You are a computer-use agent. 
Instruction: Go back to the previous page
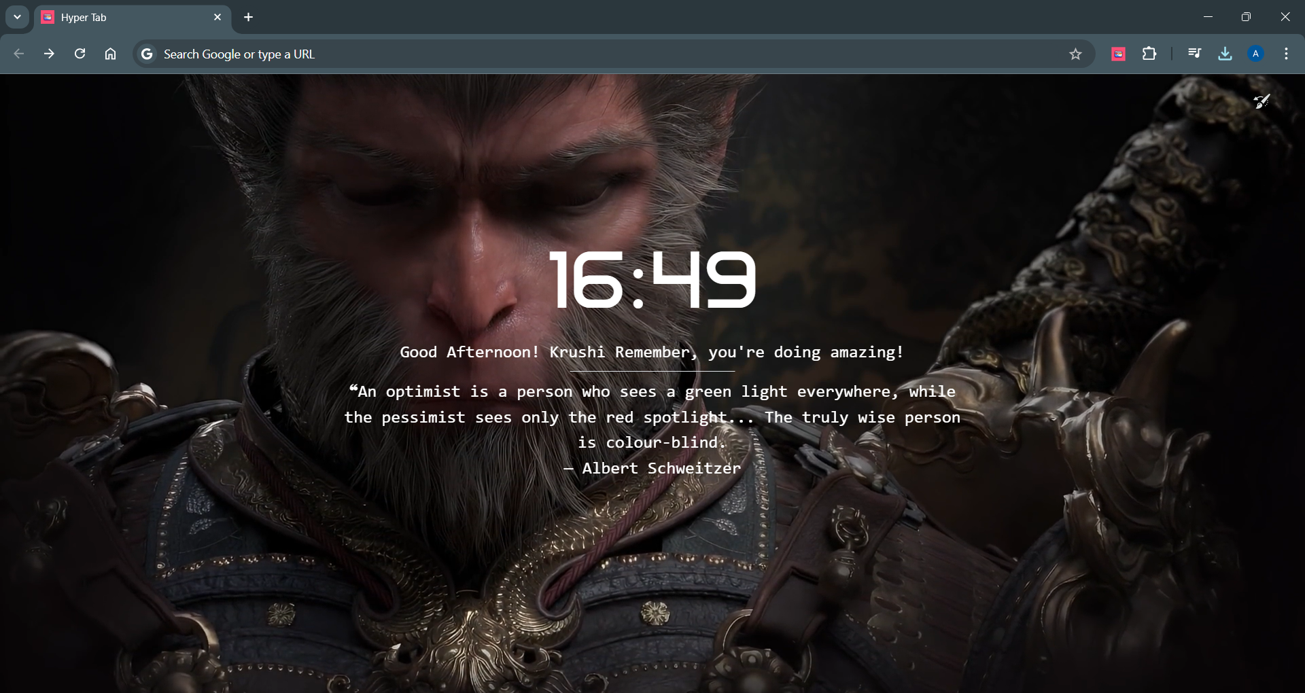coord(19,54)
